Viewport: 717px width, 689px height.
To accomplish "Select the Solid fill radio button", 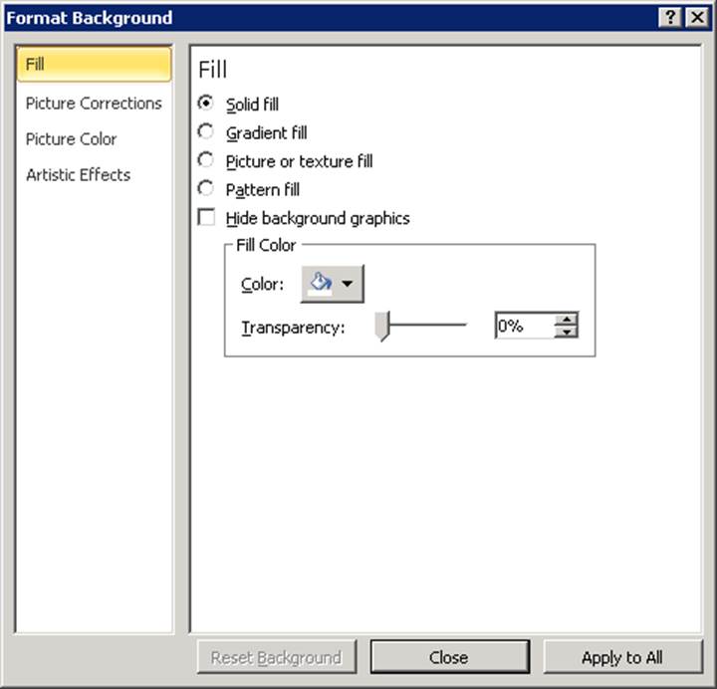I will click(206, 103).
